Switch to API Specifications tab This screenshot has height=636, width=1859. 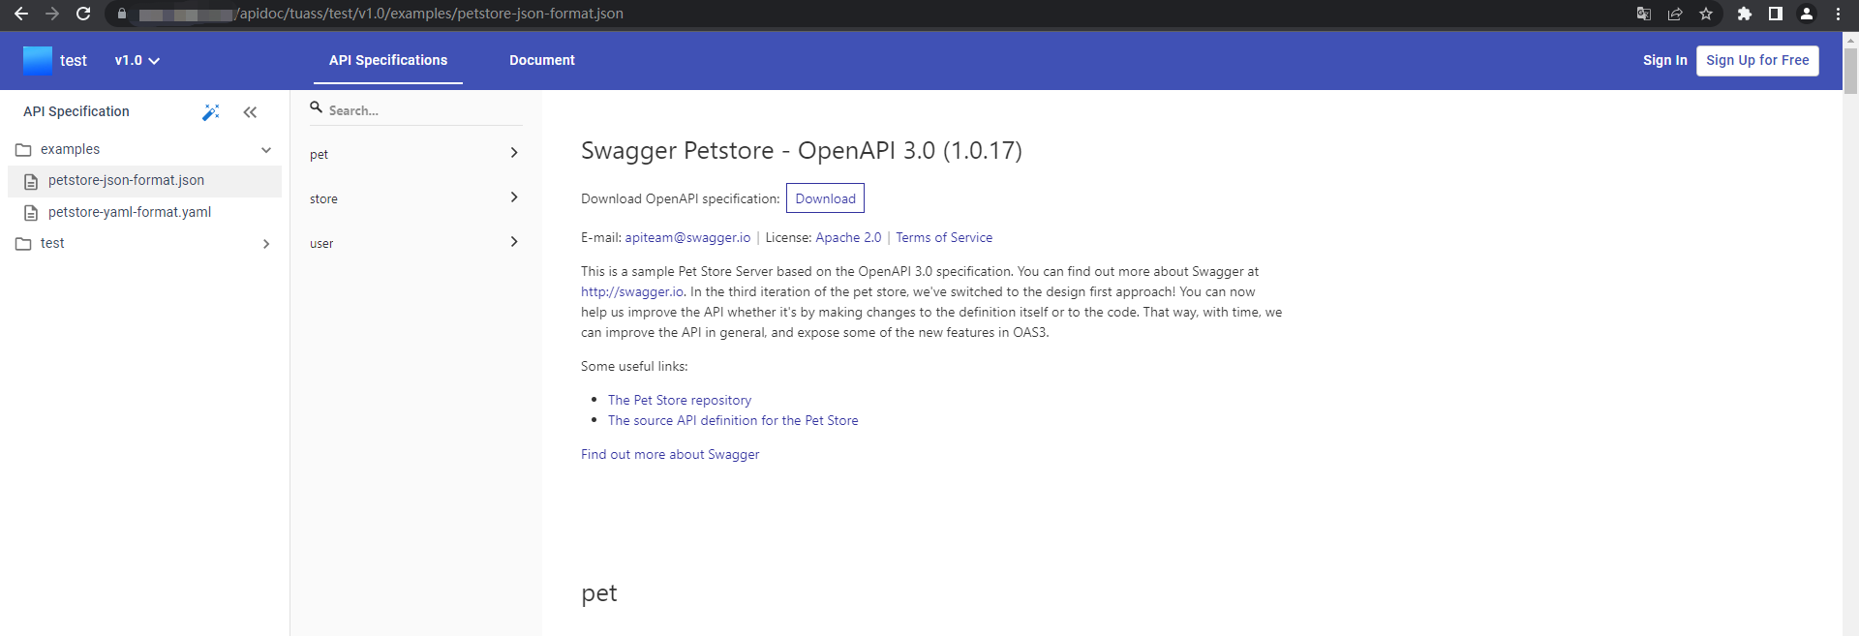pos(388,60)
